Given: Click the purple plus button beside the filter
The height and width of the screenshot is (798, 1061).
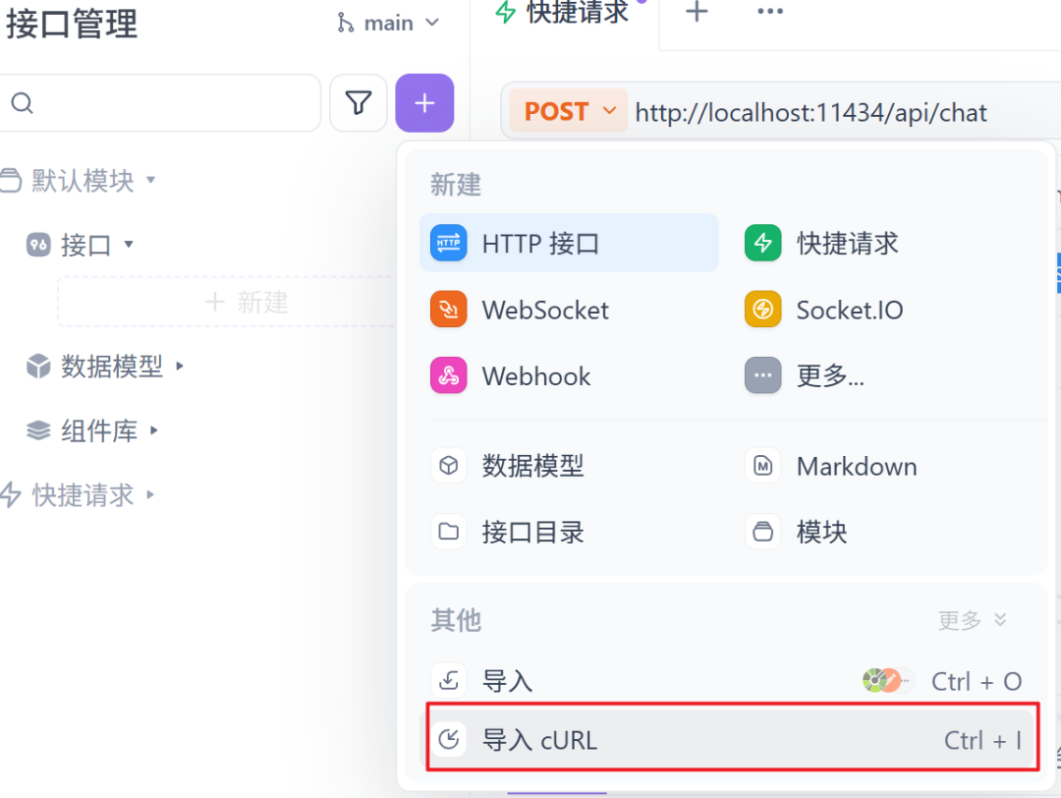Looking at the screenshot, I should click(424, 102).
